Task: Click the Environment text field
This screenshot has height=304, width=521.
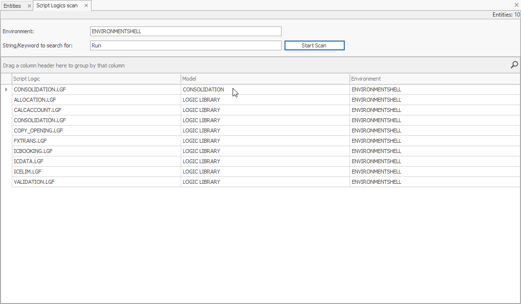Action: coord(185,31)
